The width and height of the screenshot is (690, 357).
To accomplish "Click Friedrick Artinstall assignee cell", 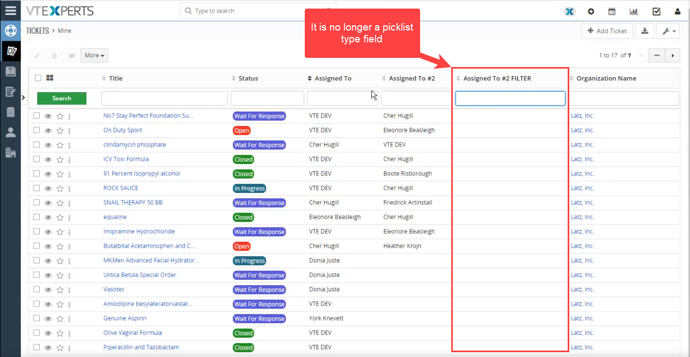I will (408, 203).
